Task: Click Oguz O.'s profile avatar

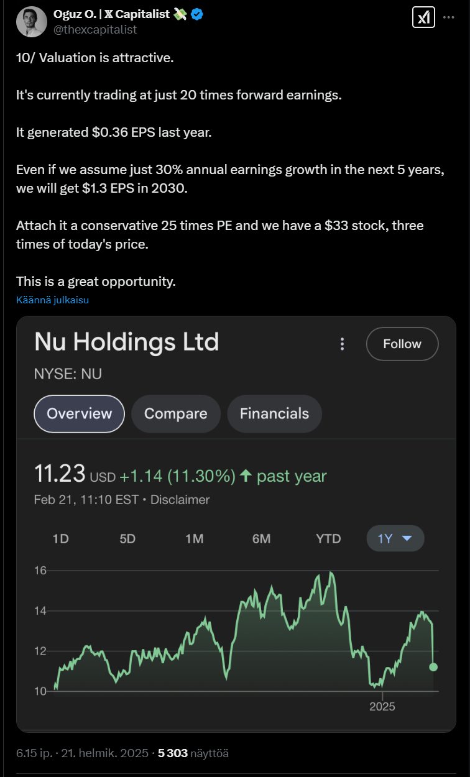Action: 31,22
